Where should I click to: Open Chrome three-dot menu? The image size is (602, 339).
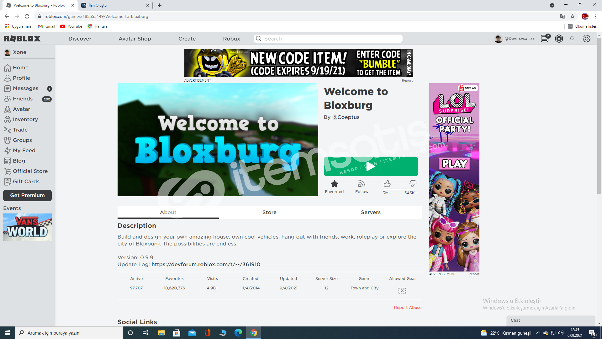coord(595,16)
